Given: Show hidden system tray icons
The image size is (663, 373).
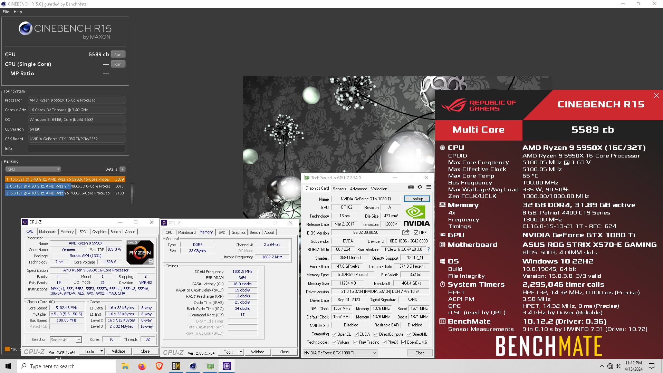Looking at the screenshot, I should (x=602, y=366).
